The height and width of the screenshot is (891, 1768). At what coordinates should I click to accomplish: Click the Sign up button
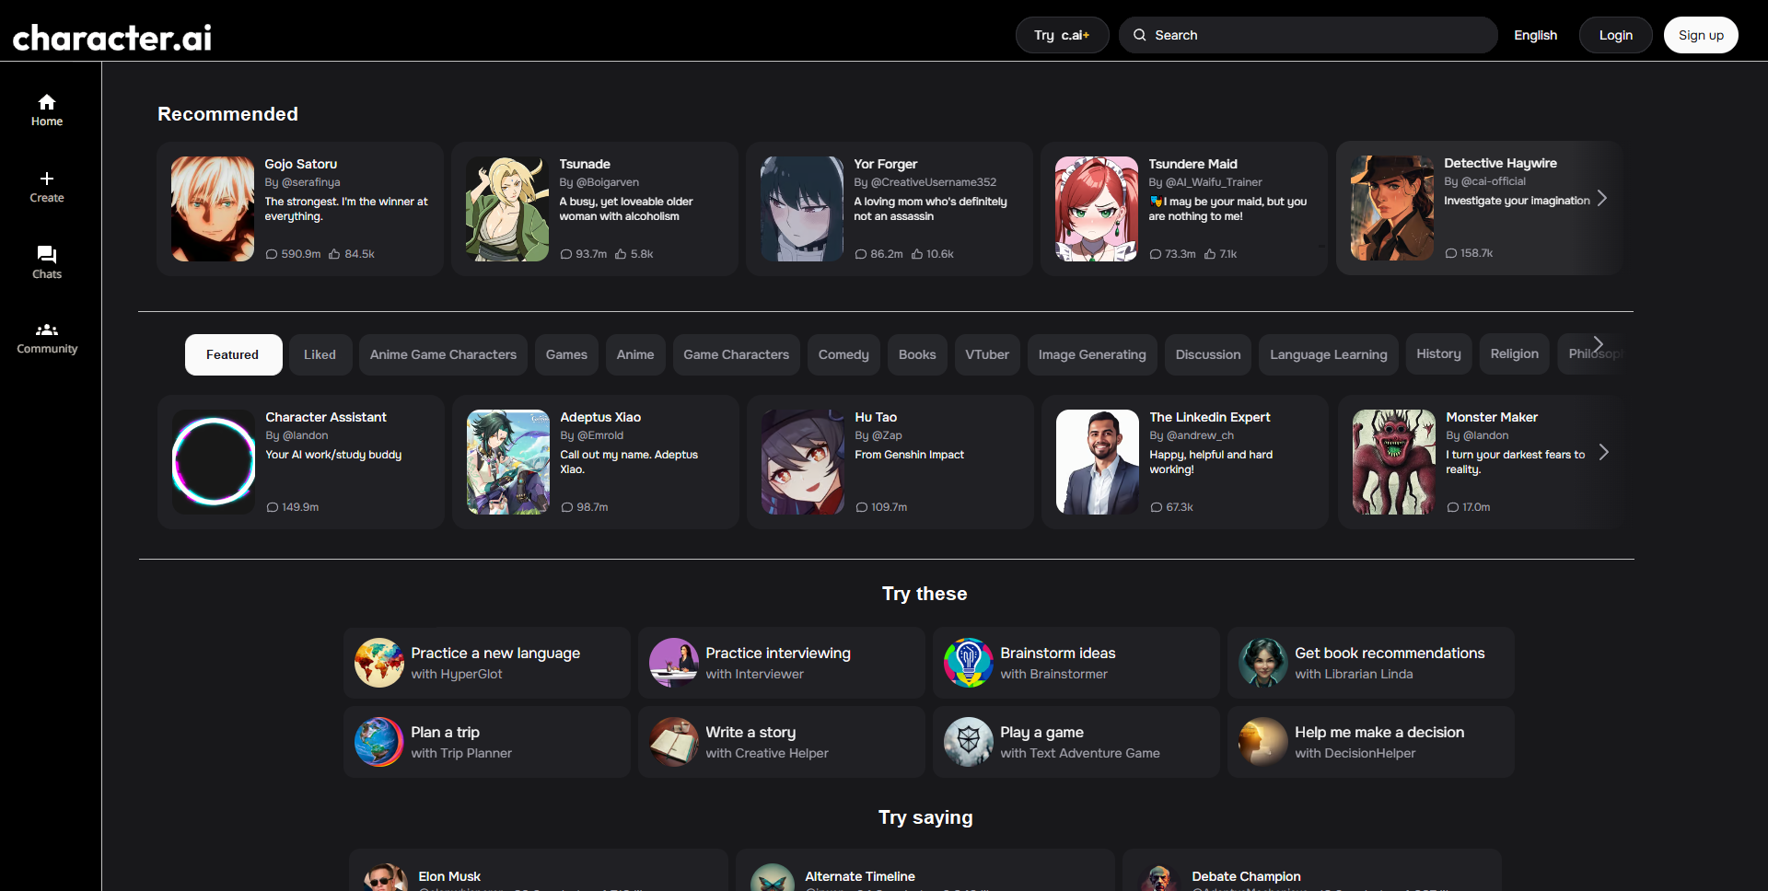point(1700,35)
